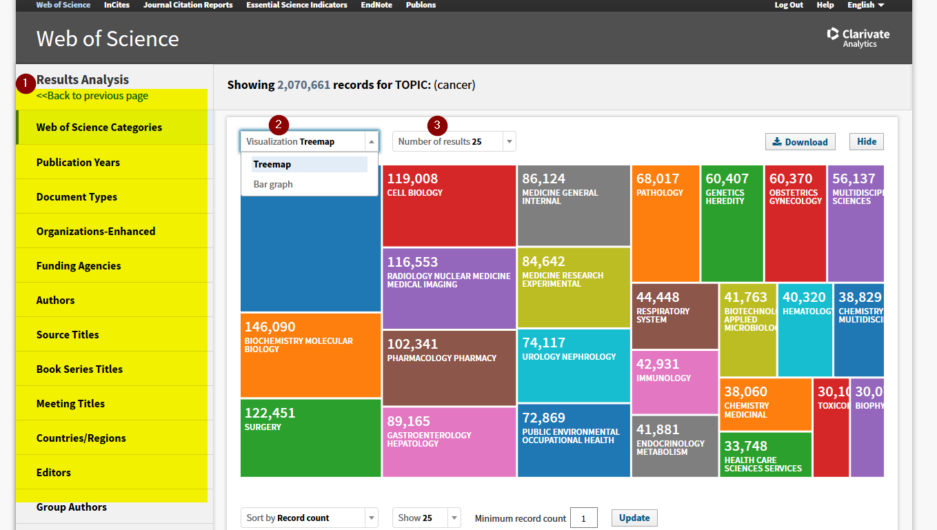
Task: Go back to previous page link
Action: click(x=92, y=96)
